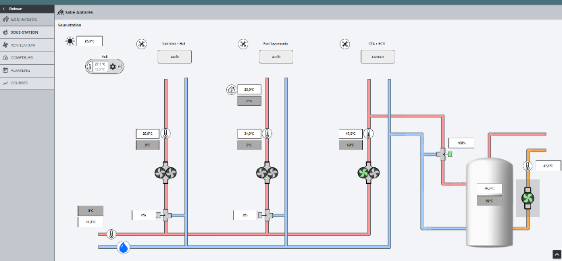Click the thermometer on the orange pipe

click(x=528, y=166)
